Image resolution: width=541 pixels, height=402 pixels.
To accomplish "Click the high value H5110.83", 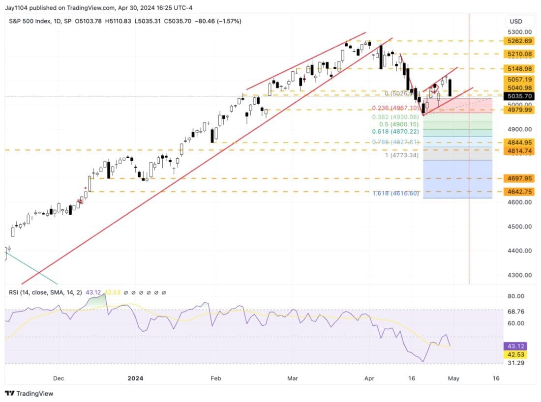I will [x=118, y=21].
